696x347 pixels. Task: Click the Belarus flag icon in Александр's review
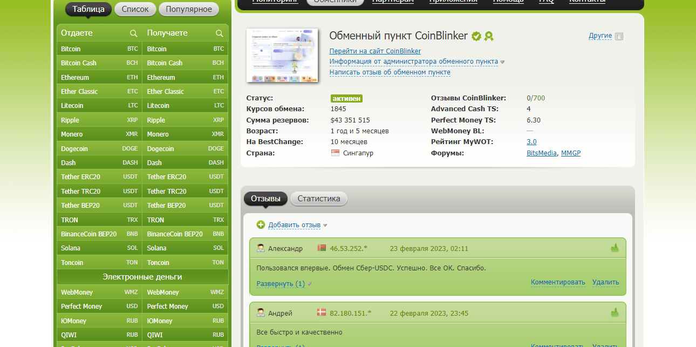(x=322, y=248)
